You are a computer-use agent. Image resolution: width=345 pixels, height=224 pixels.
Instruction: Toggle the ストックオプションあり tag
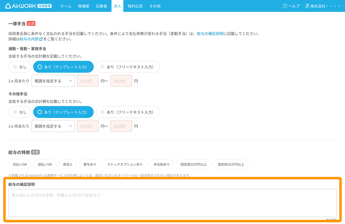125,164
